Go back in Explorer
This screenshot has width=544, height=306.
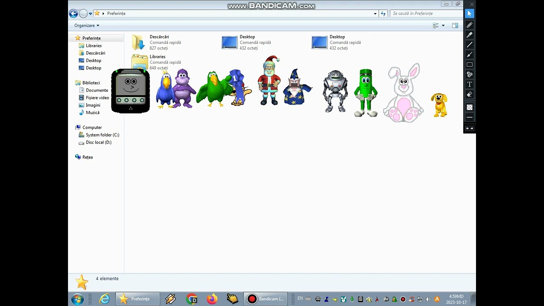pos(74,14)
